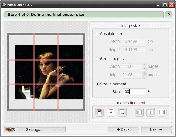Open the Settings dialog
This screenshot has height=137, width=176.
35,129
